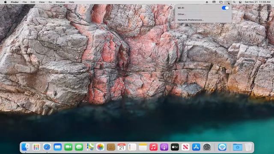Choose Other... in the Wi-Fi menu
274x154 pixels.
pos(182,14)
